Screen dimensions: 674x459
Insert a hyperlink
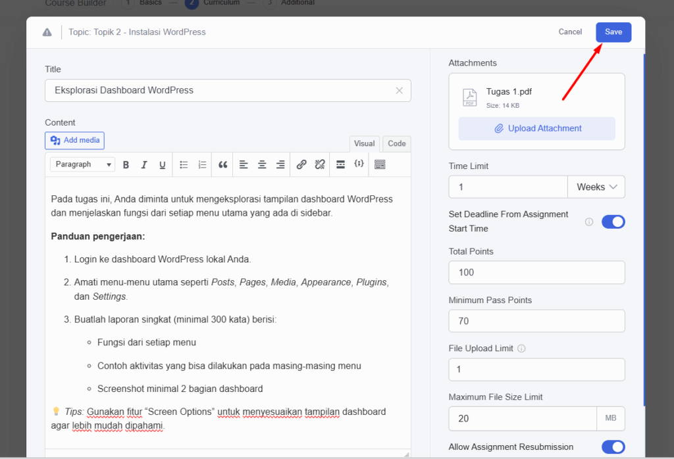301,164
